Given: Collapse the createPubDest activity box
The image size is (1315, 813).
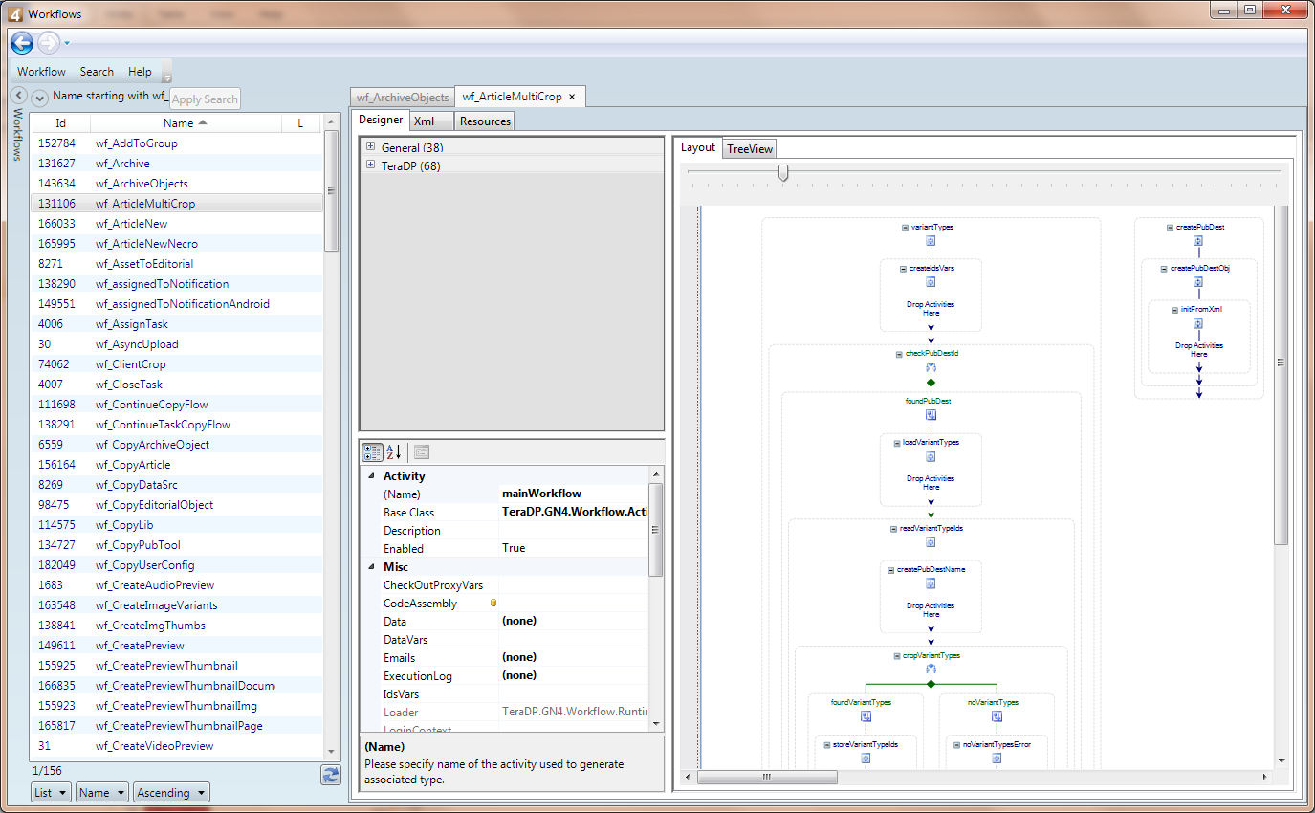Looking at the screenshot, I should point(1170,228).
